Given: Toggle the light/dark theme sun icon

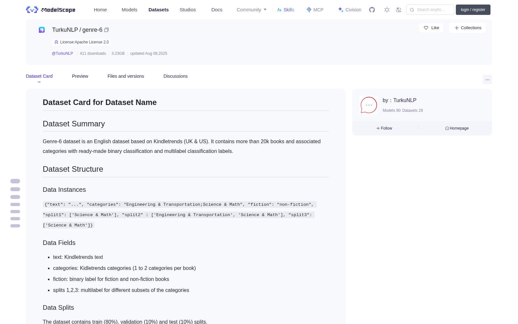Looking at the screenshot, I should coord(387,10).
